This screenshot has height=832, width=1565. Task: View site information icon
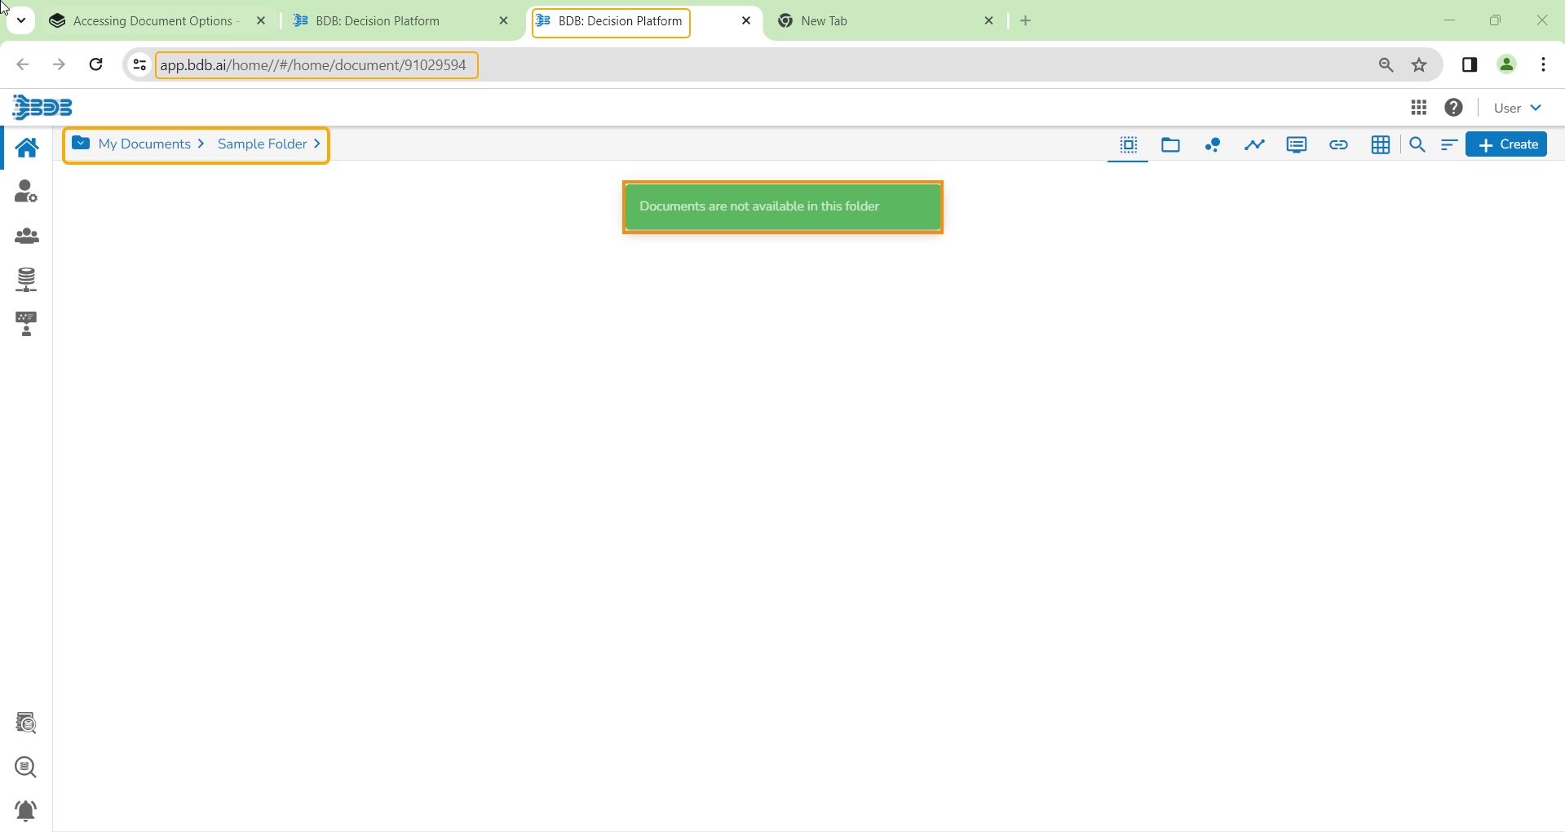(x=139, y=65)
